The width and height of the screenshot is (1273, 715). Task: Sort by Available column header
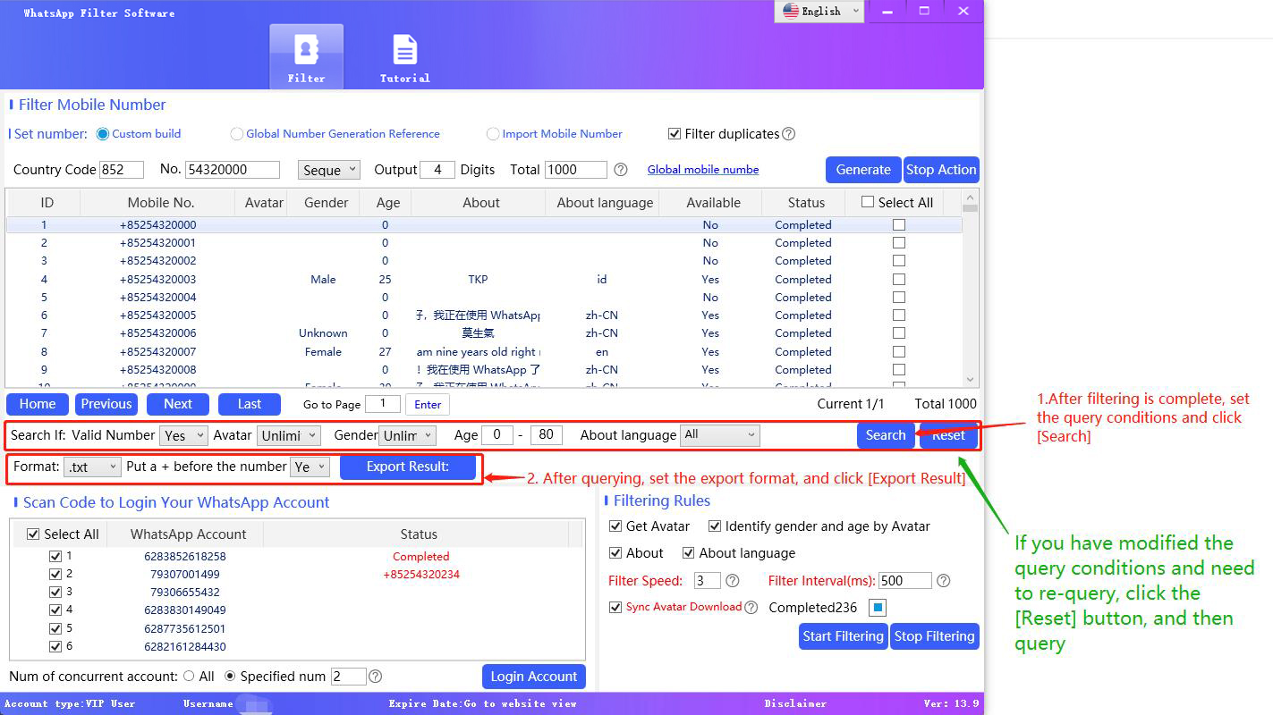point(713,203)
